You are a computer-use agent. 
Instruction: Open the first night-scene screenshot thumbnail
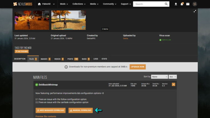(32, 20)
